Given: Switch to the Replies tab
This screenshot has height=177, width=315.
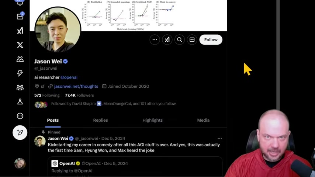Looking at the screenshot, I should click(x=100, y=120).
